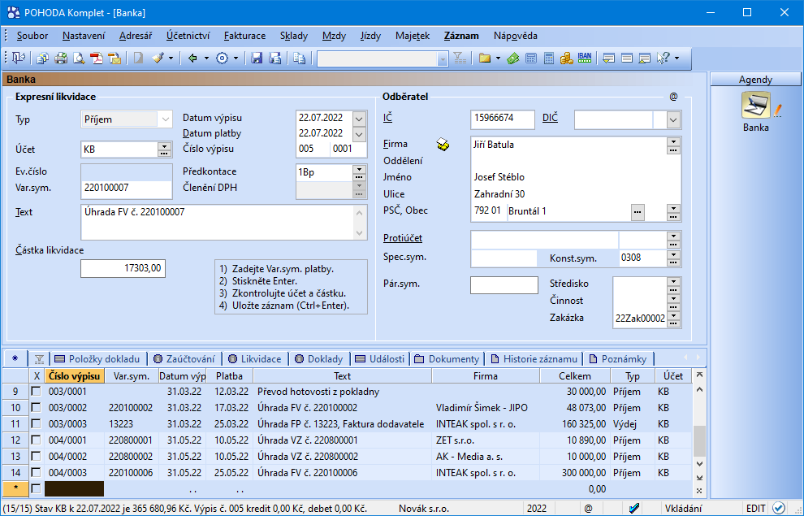Click the table vertical scrollbar thumb
This screenshot has height=516, width=804.
[699, 441]
